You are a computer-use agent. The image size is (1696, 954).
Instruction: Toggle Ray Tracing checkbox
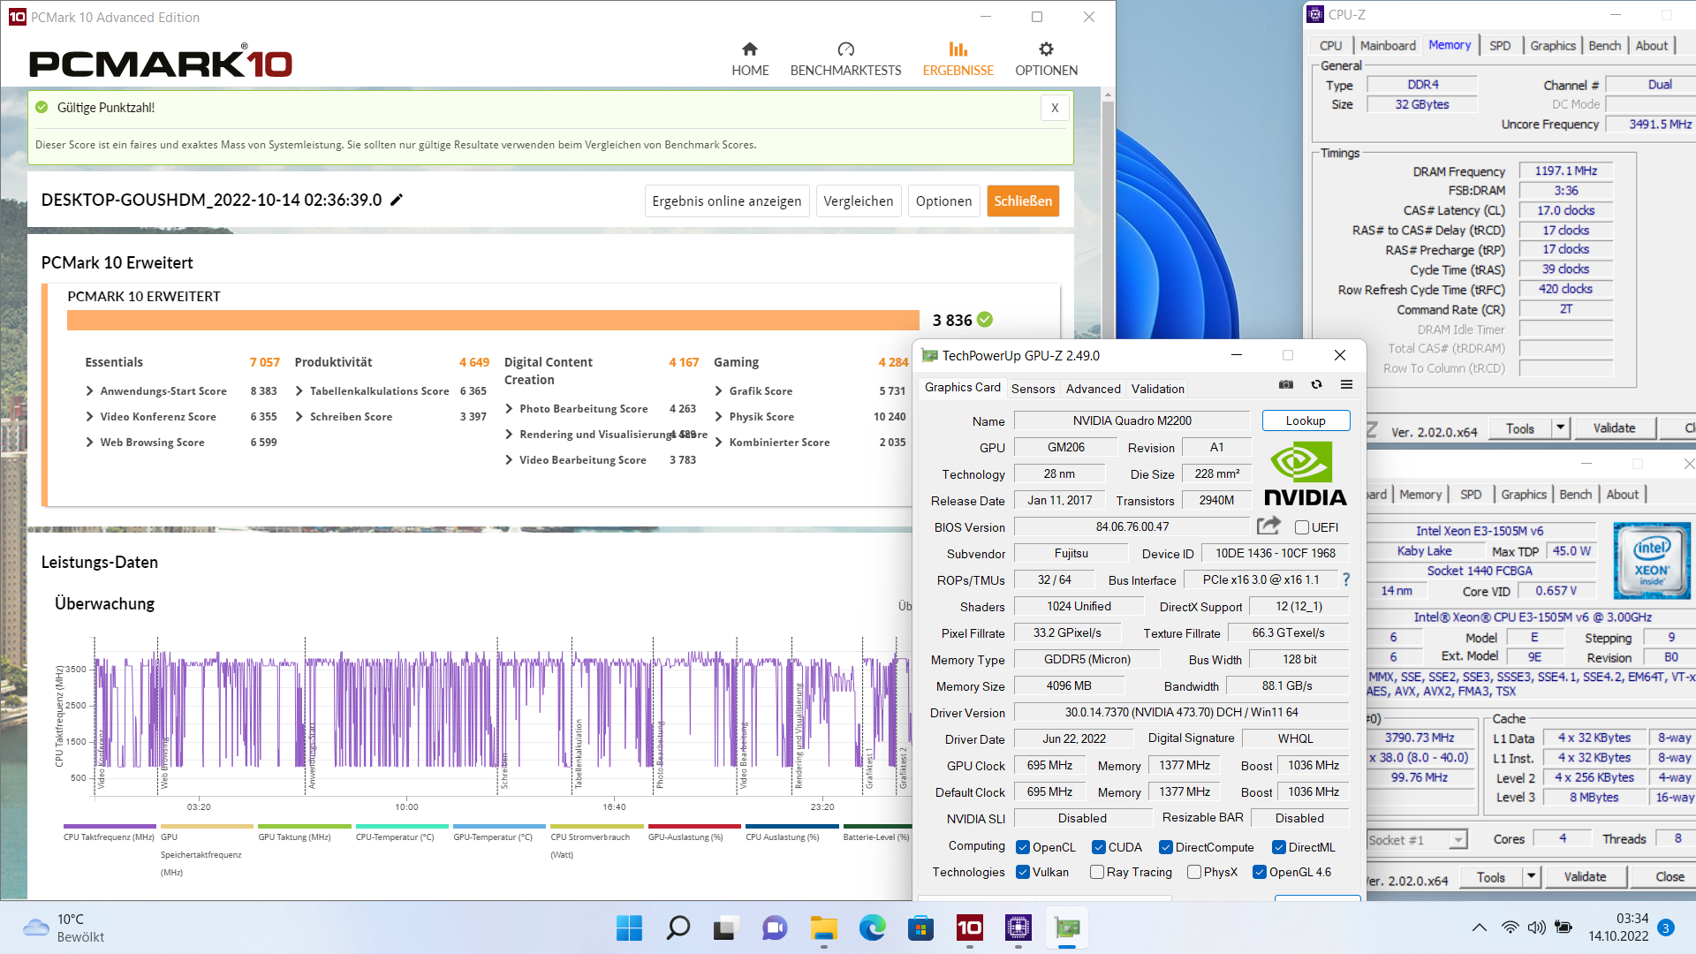point(1097,872)
